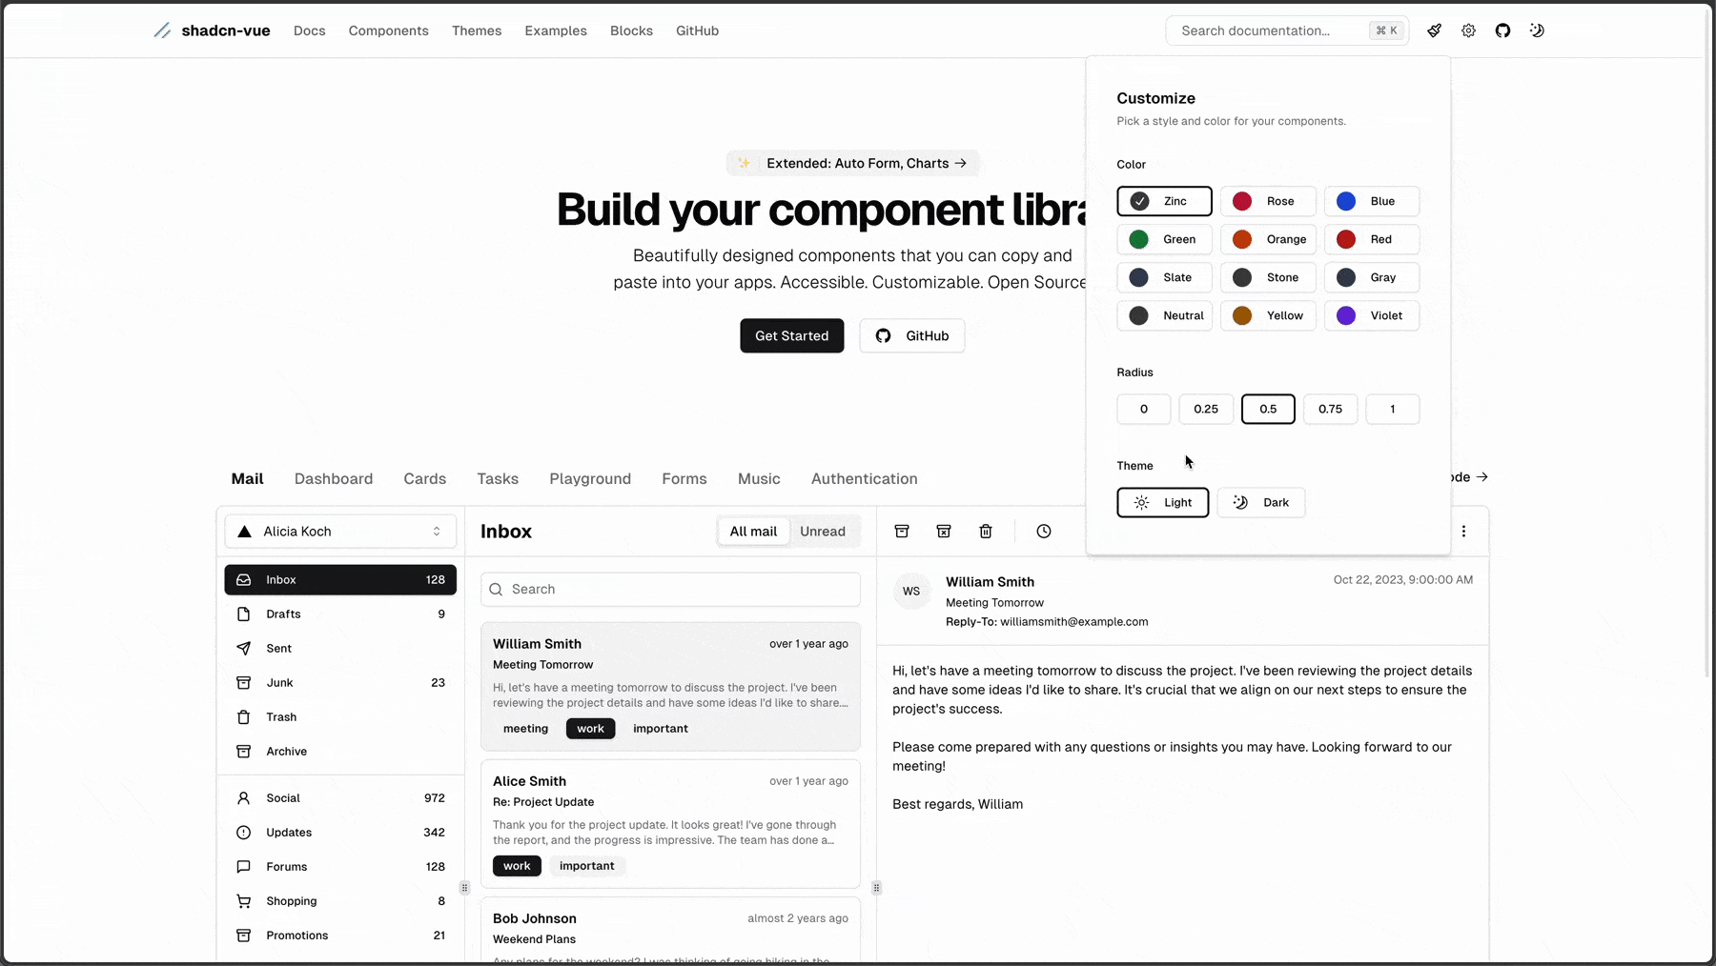Set radius to 0.75

tap(1330, 409)
